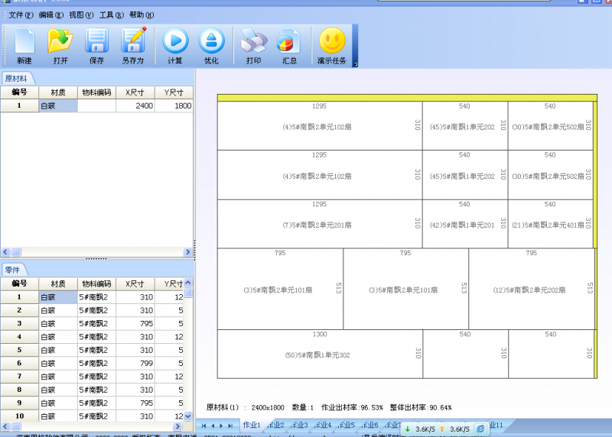
Task: Select row header 10 in 零件 table
Action: click(x=20, y=416)
